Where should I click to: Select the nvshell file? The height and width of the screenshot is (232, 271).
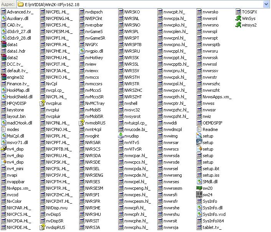click(128, 103)
